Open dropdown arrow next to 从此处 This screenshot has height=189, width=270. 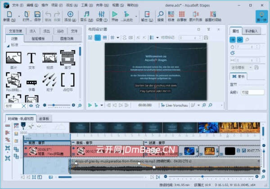tap(136, 16)
